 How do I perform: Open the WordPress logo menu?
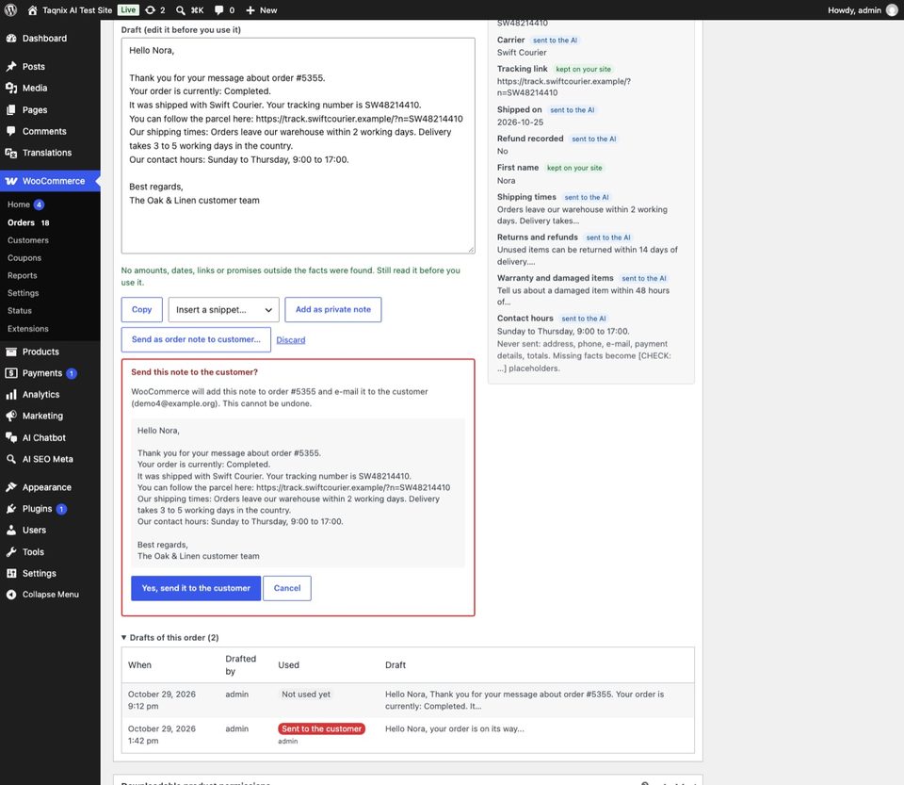(x=10, y=9)
